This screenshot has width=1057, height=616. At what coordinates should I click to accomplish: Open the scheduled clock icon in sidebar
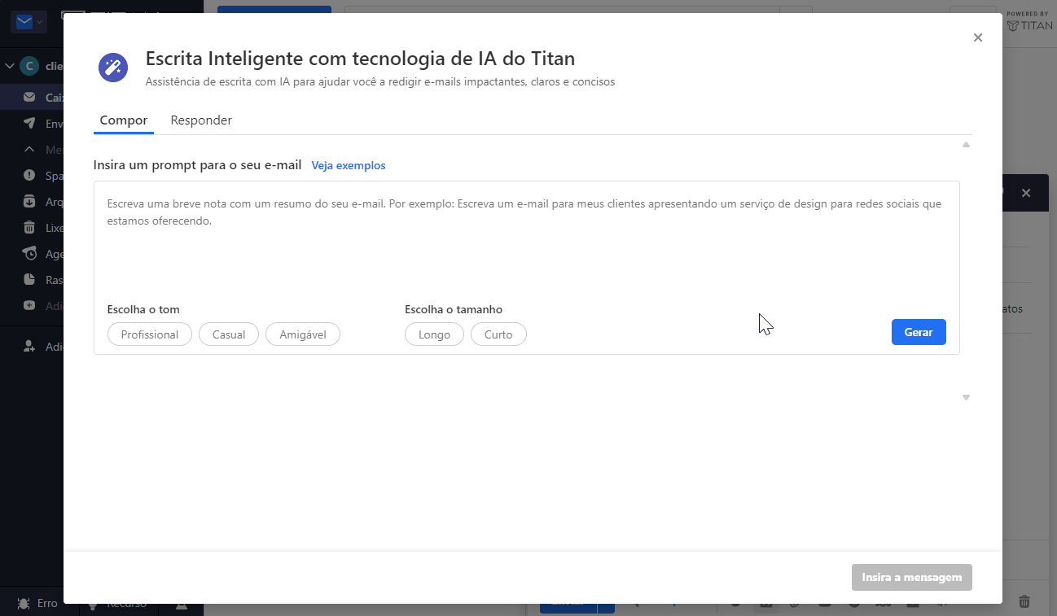29,253
